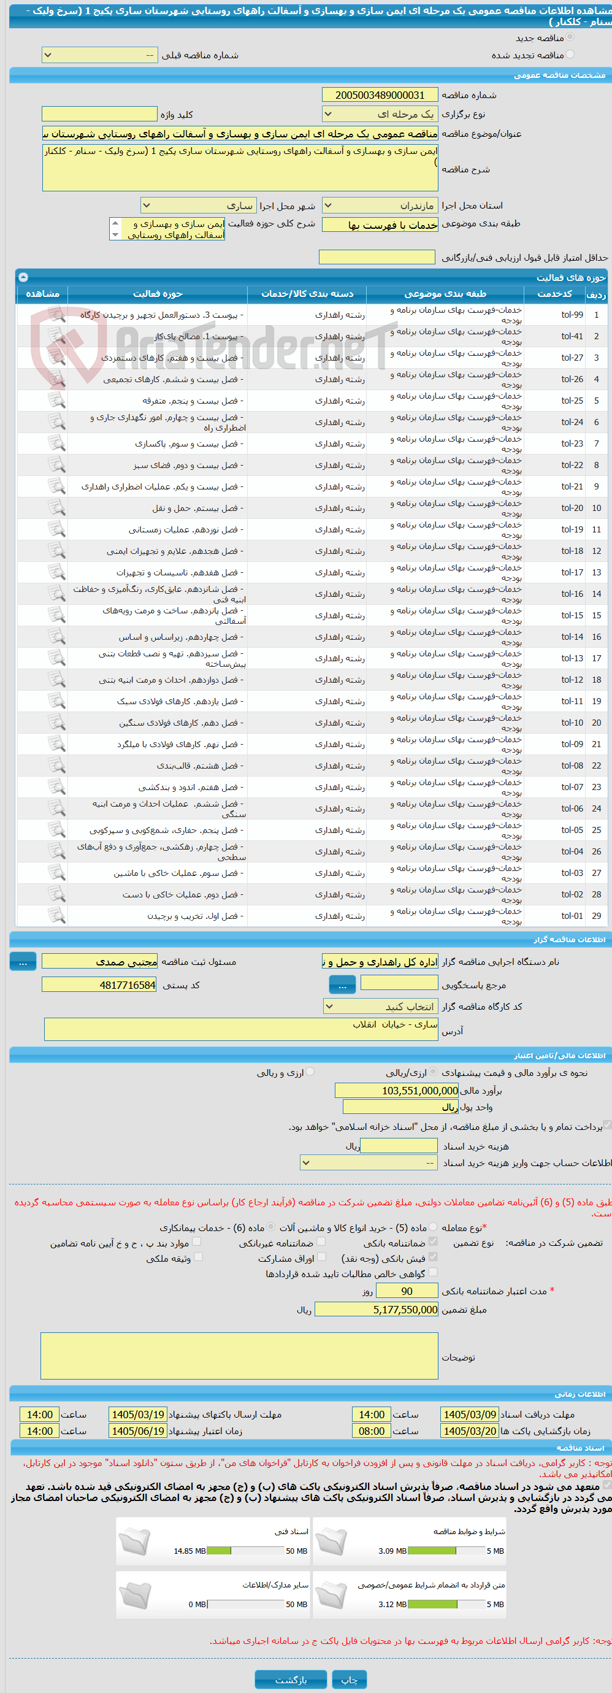Select ماده (6) خدمات پیمانکاری radio
Screen dimensions: 612x1693
271,1227
